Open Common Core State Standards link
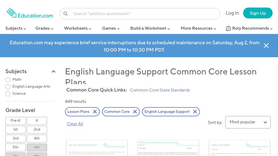The height and width of the screenshot is (156, 278). [160, 90]
